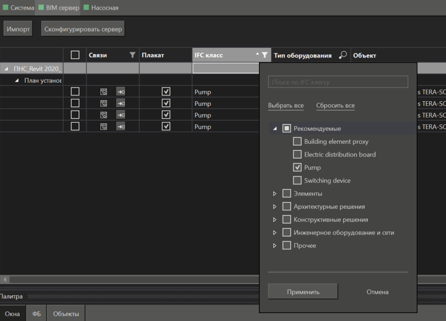
Task: Uncheck the Pump checkbox in filter list
Action: [x=297, y=168]
